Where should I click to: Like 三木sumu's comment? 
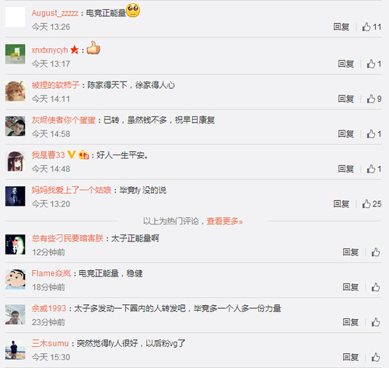tap(376, 357)
